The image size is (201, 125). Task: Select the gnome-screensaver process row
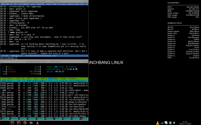(44, 102)
